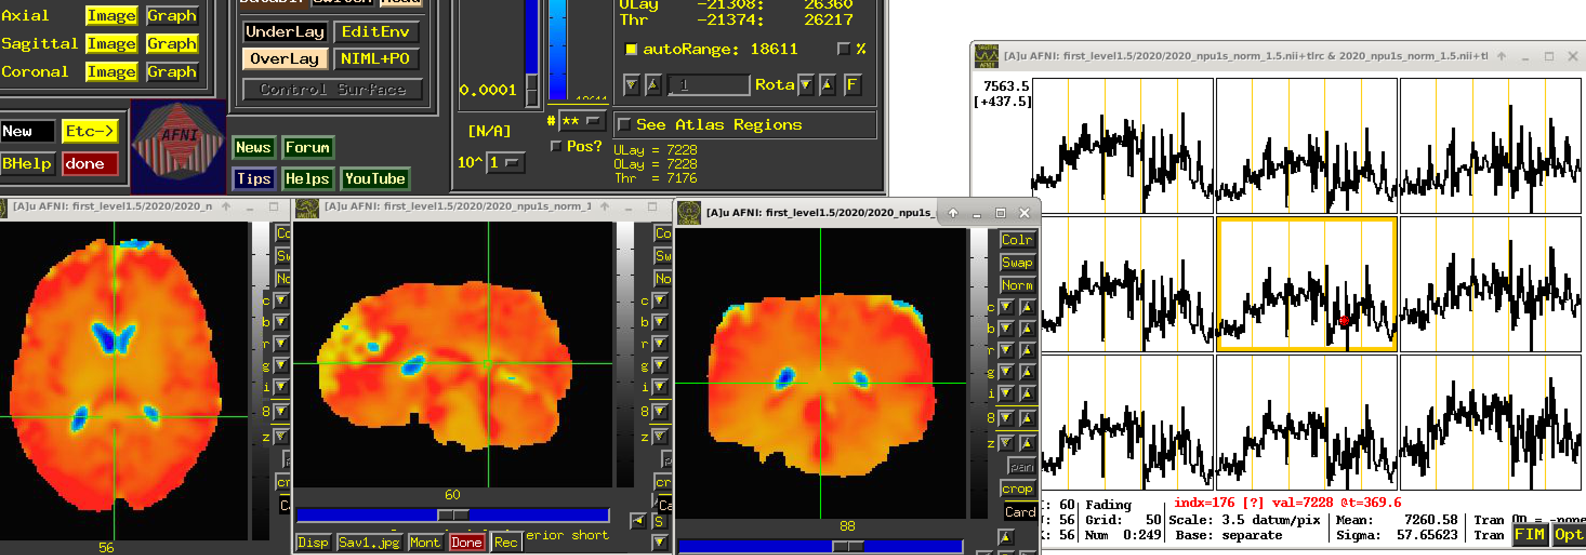Enable See Atlas Regions checkbox
Image resolution: width=1586 pixels, height=555 pixels.
(624, 125)
